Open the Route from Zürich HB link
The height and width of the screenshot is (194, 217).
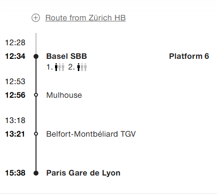coord(86,18)
